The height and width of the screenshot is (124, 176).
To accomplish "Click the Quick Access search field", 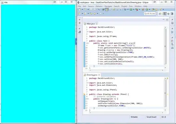I will [150, 14].
